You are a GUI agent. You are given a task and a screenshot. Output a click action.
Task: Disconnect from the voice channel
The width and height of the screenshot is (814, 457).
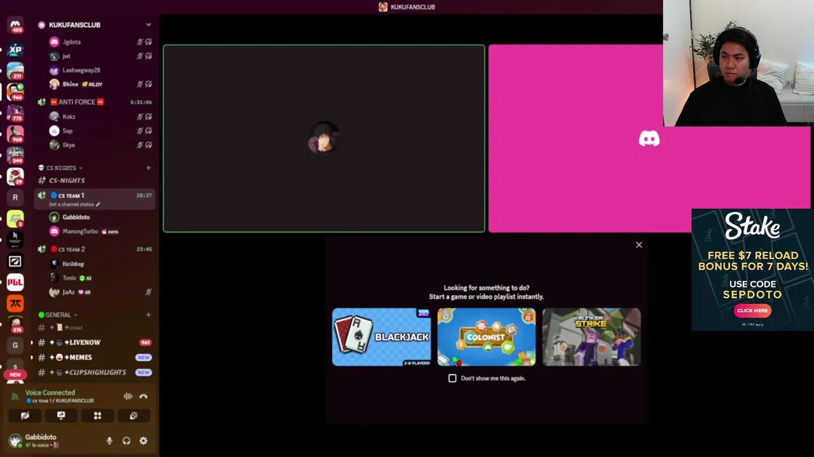[144, 396]
